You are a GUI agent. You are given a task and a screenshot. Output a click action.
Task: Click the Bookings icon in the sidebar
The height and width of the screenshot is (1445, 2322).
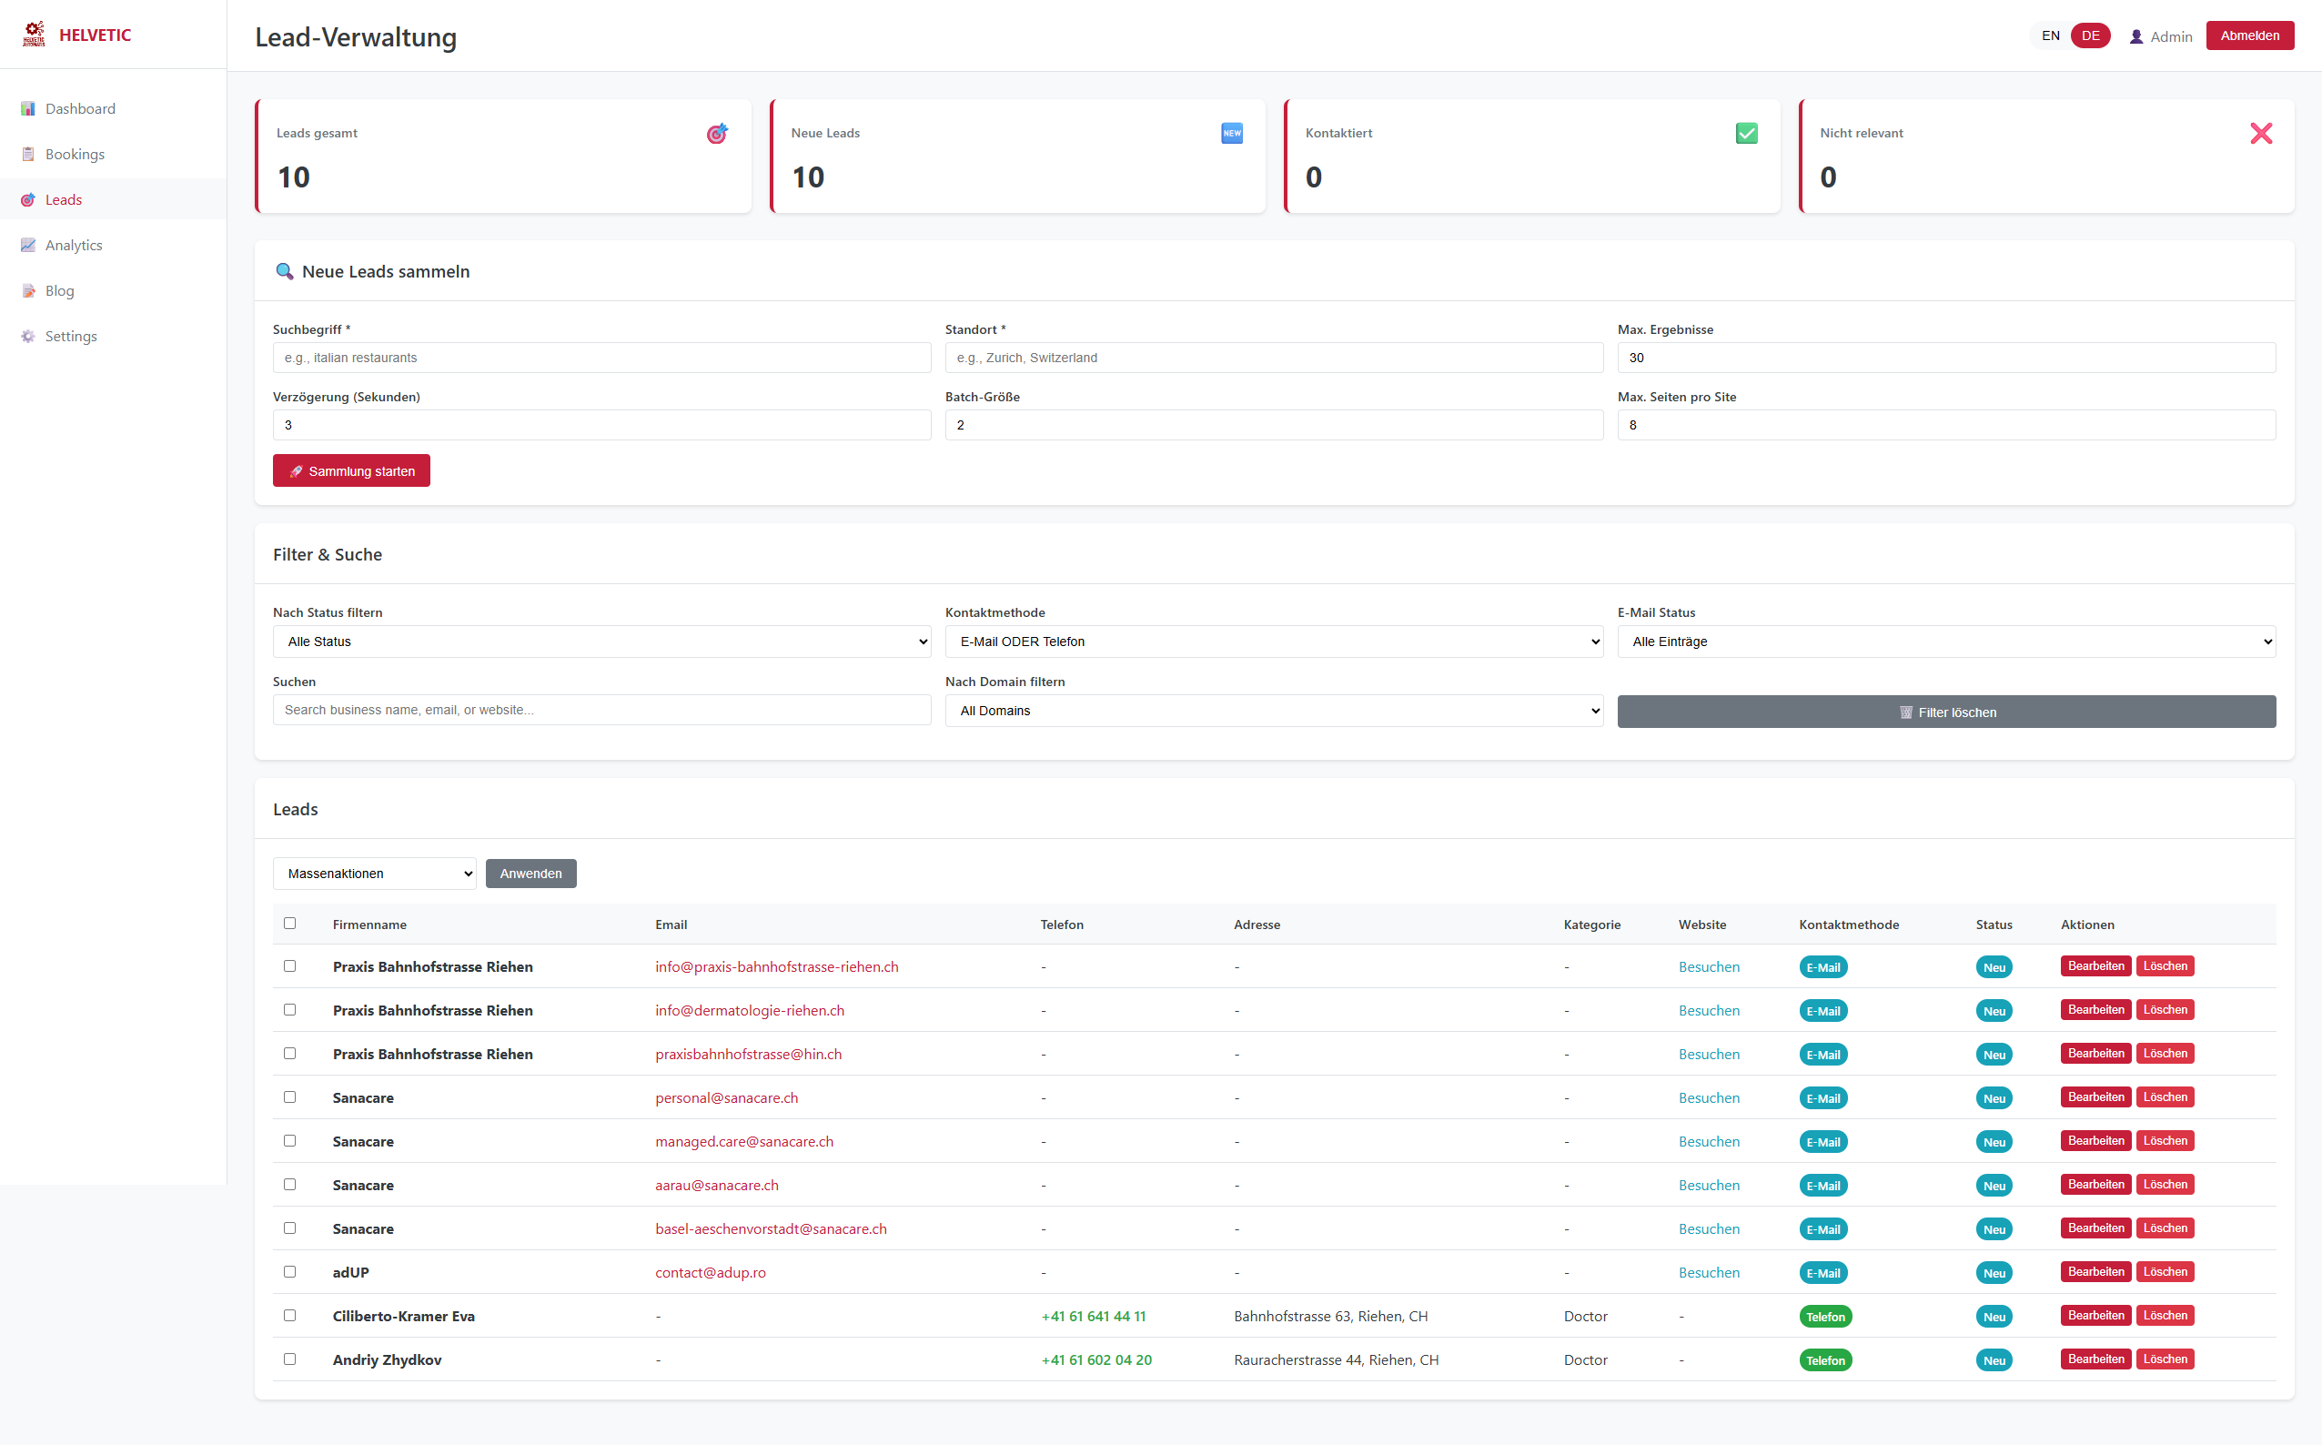pos(29,153)
